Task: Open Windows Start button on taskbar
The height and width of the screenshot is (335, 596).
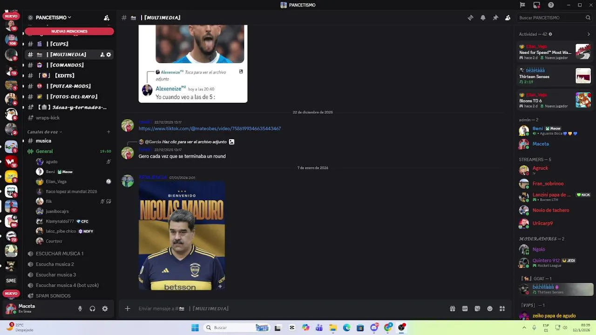Action: pos(195,328)
